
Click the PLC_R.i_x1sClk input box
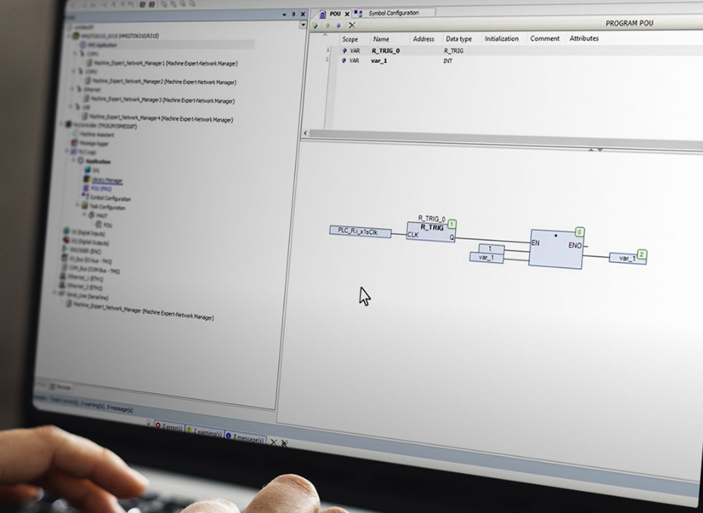[x=360, y=231]
